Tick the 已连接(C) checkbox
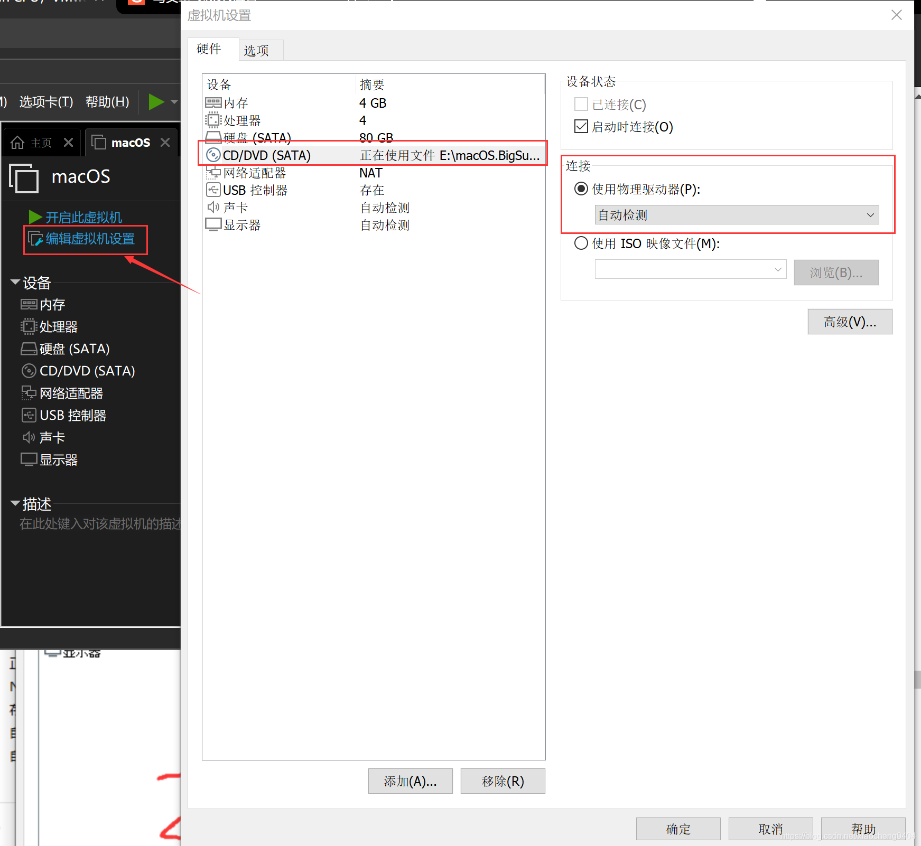This screenshot has width=921, height=846. [x=581, y=104]
